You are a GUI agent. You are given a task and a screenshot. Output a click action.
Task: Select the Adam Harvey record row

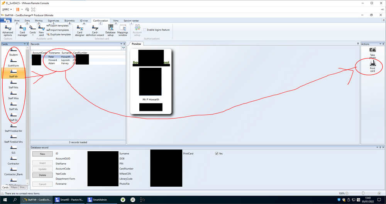click(x=78, y=64)
